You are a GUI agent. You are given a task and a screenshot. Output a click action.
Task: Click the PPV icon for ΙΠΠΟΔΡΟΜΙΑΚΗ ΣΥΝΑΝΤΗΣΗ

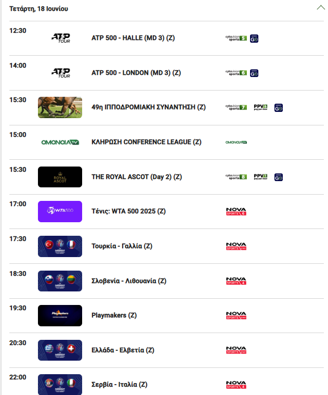260,107
